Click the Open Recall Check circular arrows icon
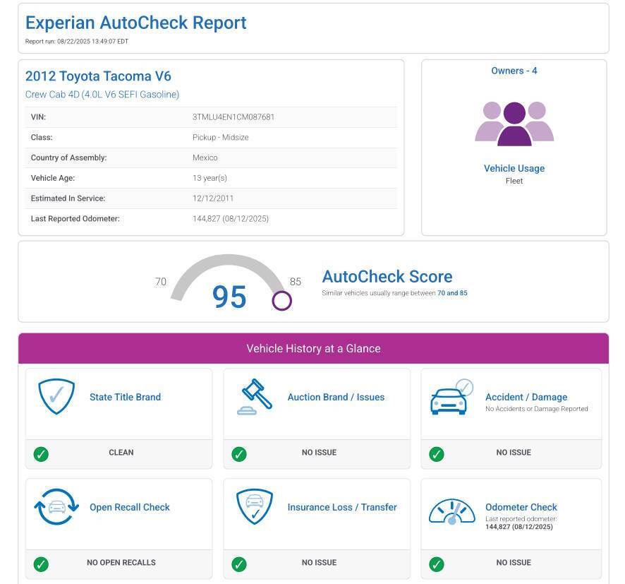 [x=56, y=506]
